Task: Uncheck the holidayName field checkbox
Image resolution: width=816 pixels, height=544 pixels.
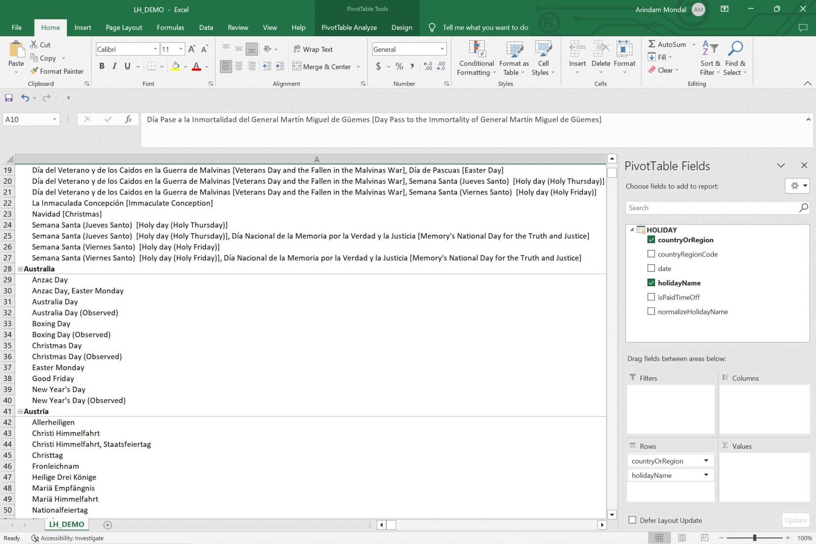Action: point(651,283)
